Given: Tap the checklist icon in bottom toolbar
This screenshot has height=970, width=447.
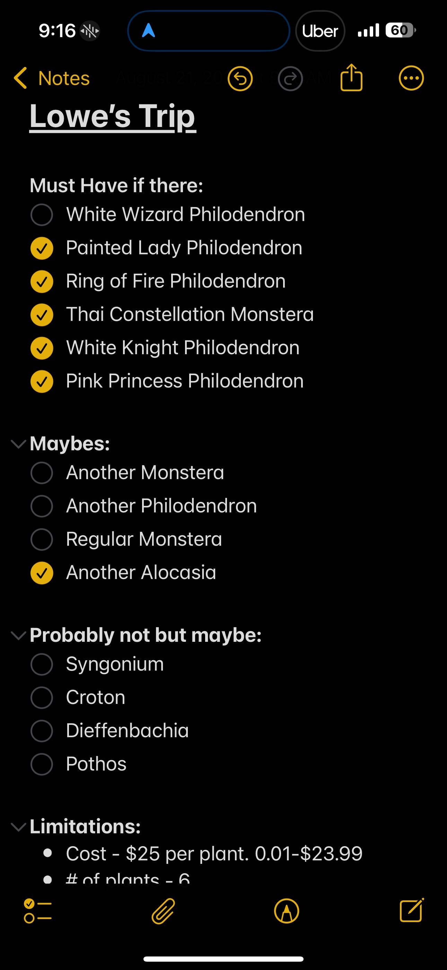Looking at the screenshot, I should pos(38,911).
